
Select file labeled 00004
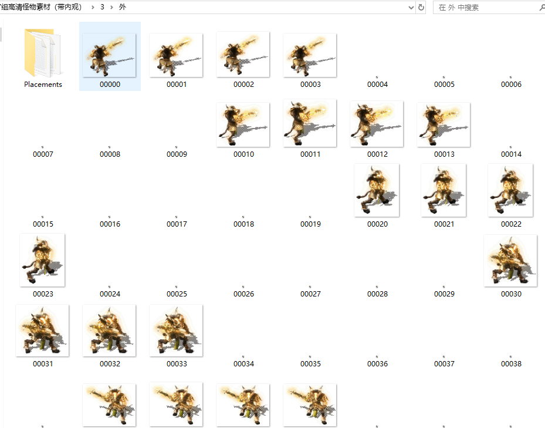pos(377,84)
